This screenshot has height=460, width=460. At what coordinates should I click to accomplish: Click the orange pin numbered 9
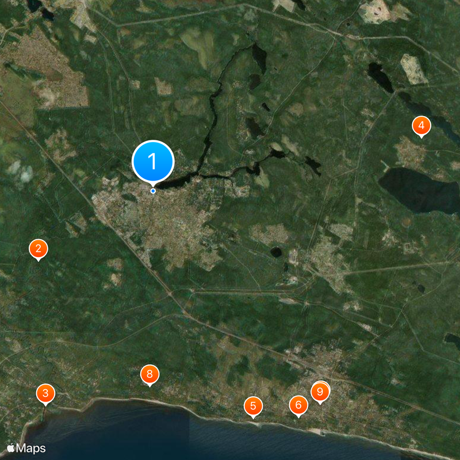(320, 392)
